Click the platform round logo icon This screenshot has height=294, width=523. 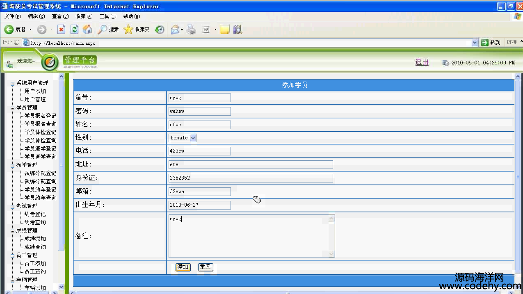pos(50,62)
